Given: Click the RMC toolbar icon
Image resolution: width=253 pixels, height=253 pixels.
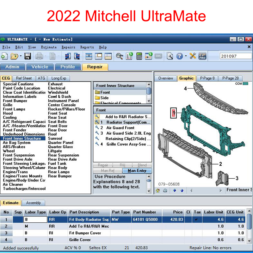Looking at the screenshot, I should click(x=158, y=56).
